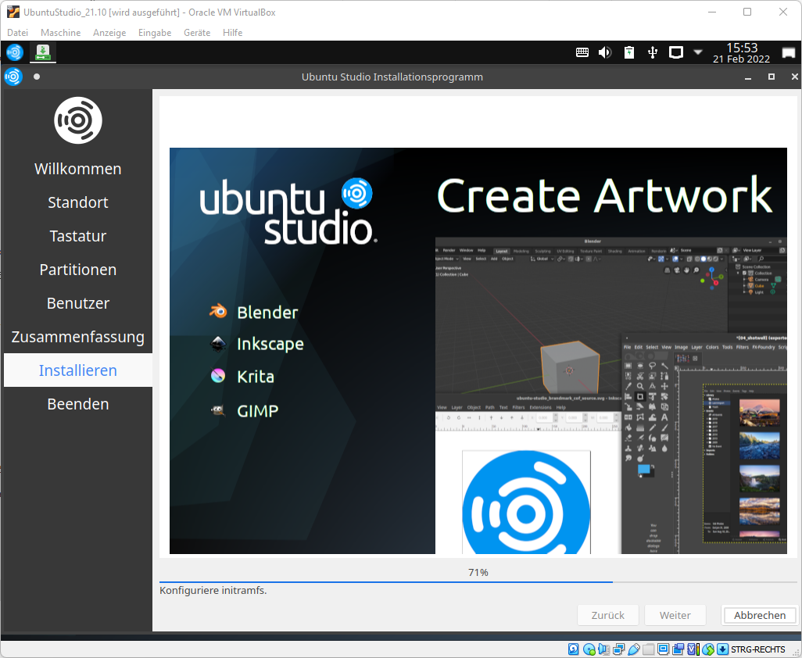Open the Datei menu
The height and width of the screenshot is (658, 802).
[x=17, y=33]
